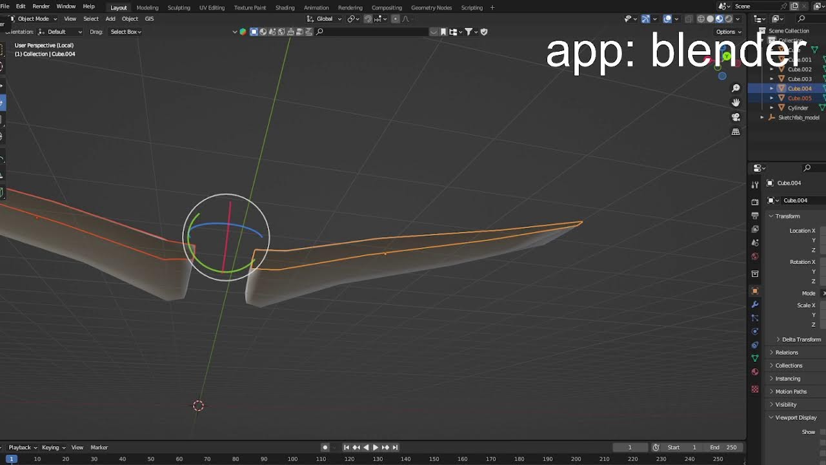Open the Tool properties tab

click(755, 185)
